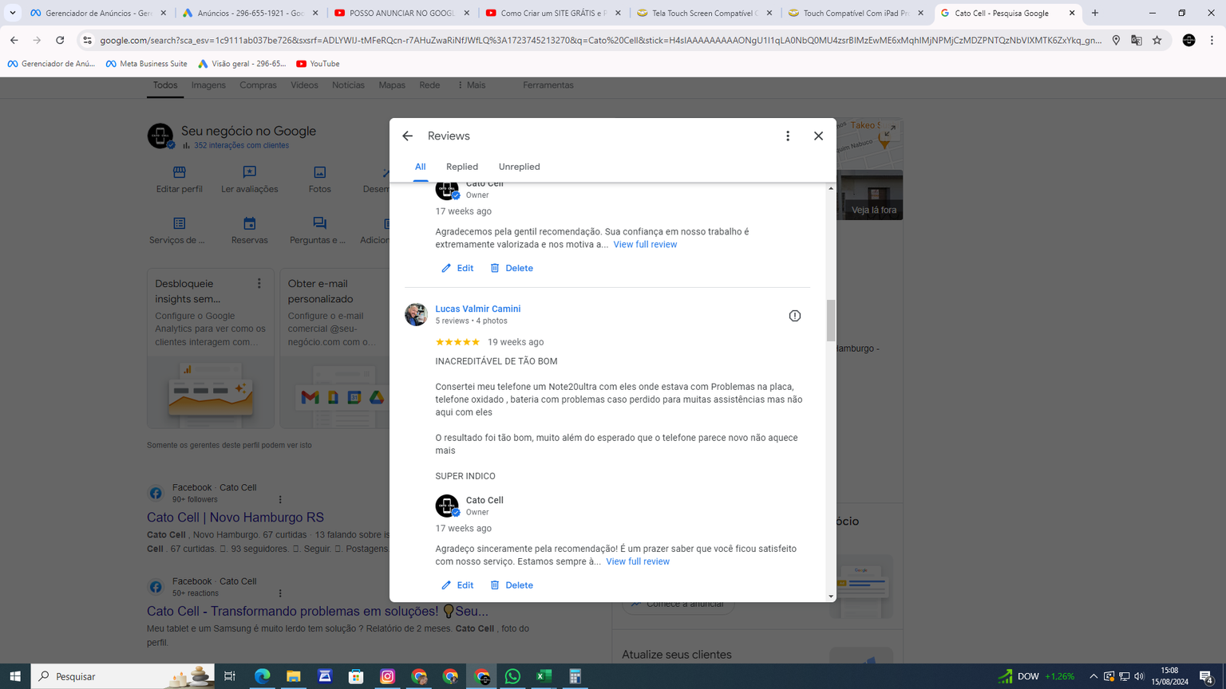
Task: Open the first View full review link
Action: 645,245
